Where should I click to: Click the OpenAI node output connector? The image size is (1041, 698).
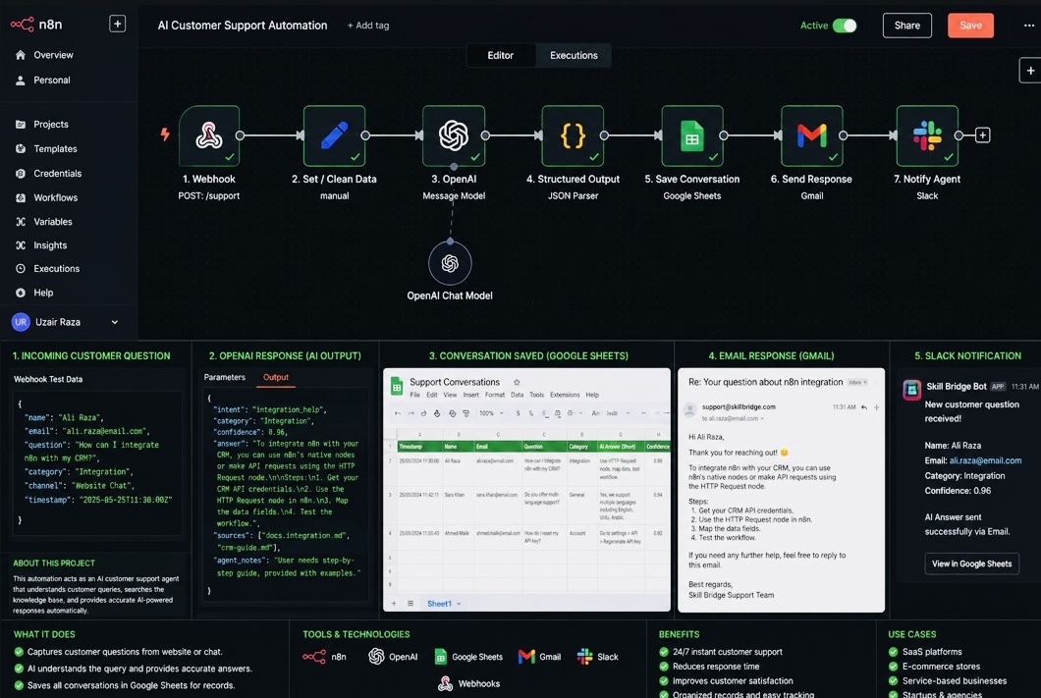click(x=485, y=135)
